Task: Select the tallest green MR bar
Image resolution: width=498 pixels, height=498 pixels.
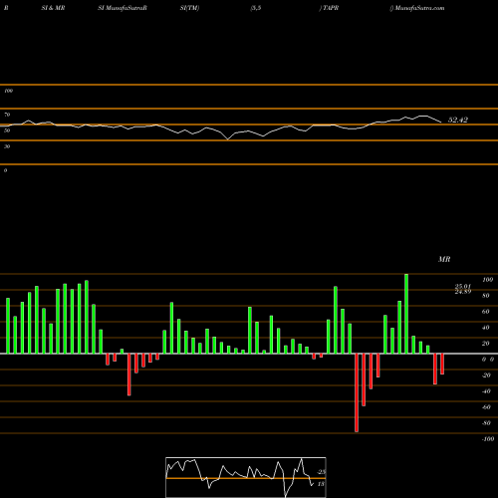Action: (406, 314)
